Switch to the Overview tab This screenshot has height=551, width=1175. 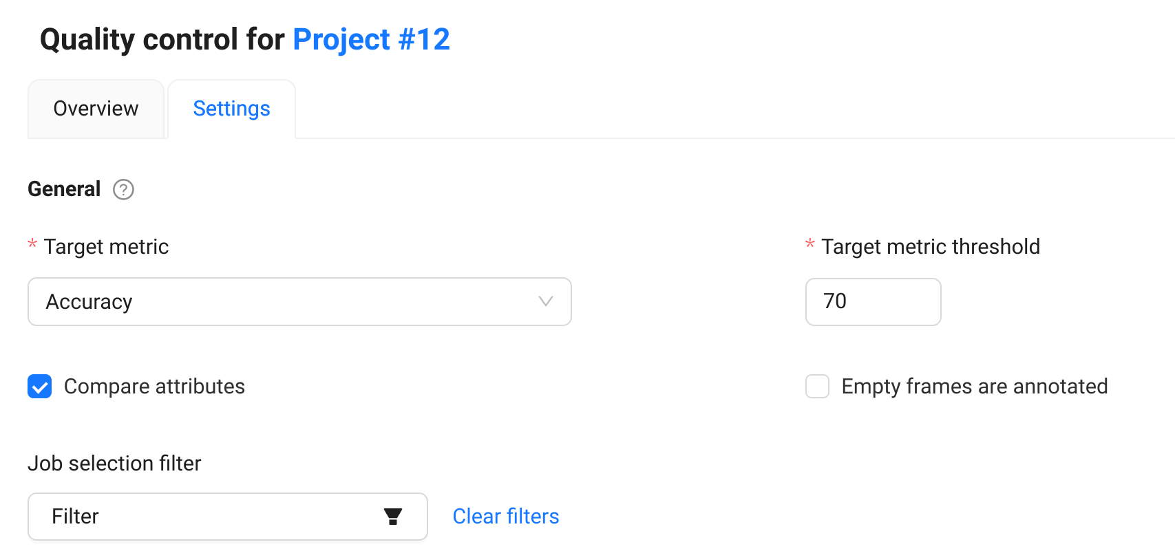coord(96,109)
